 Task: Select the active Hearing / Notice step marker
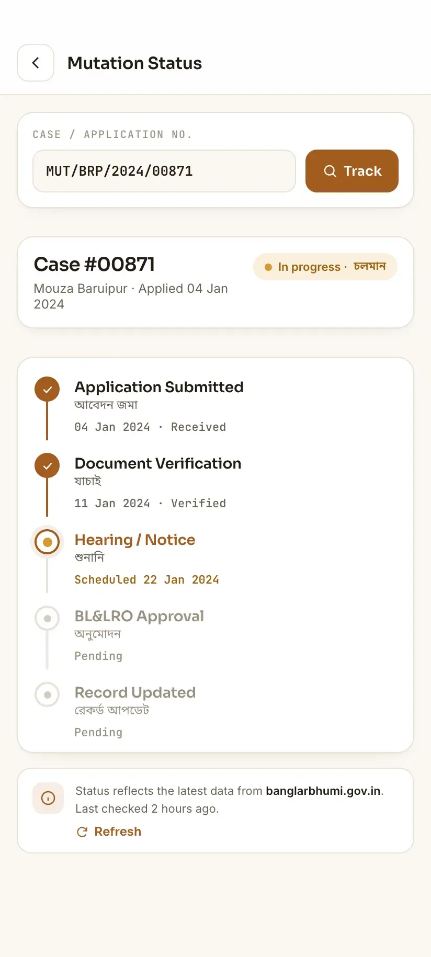coord(47,542)
